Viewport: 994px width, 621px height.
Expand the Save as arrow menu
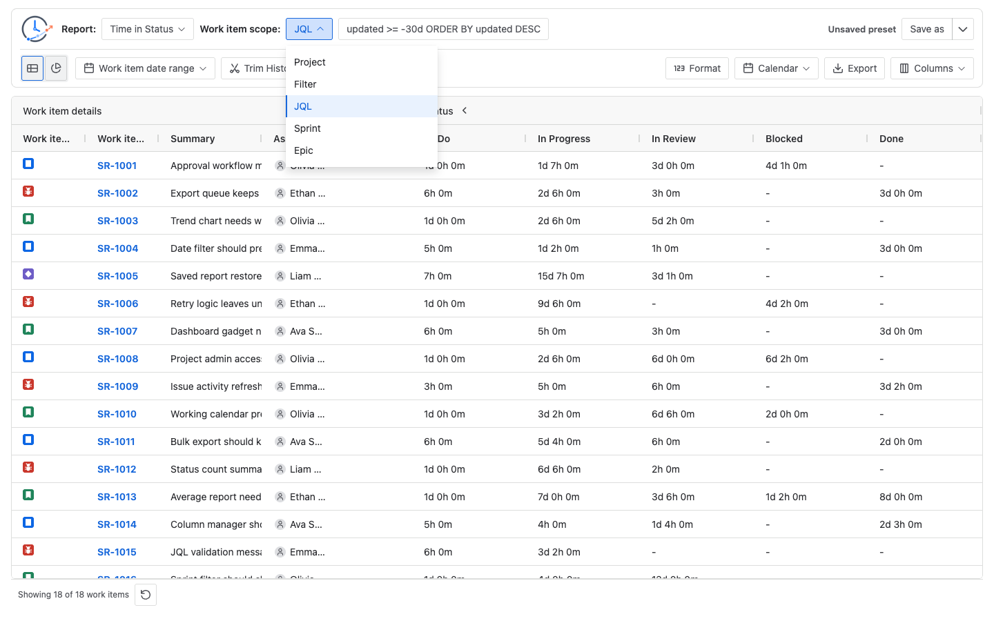tap(963, 29)
